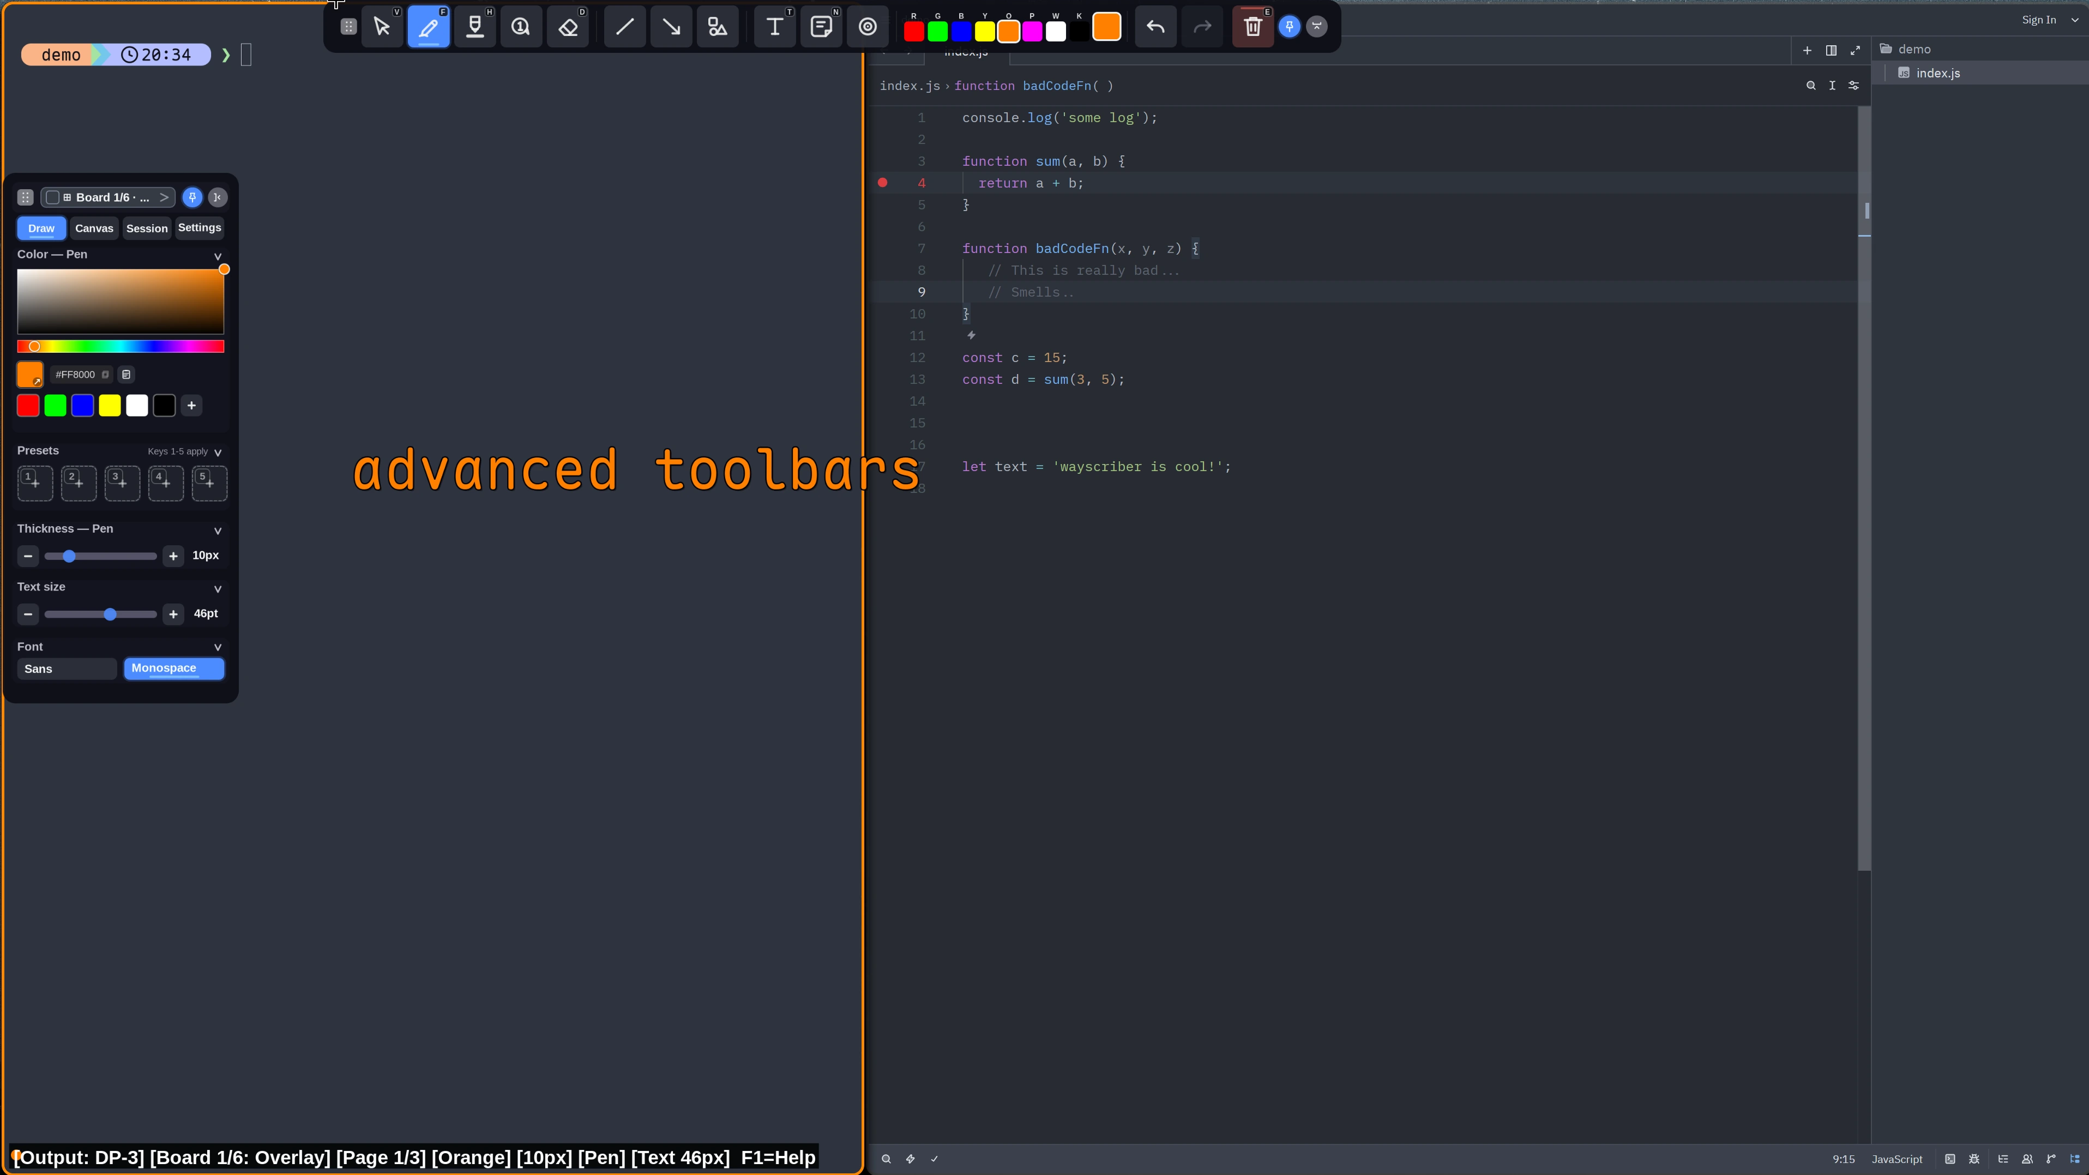Increase text size with plus button
This screenshot has height=1175, width=2089.
coord(173,614)
